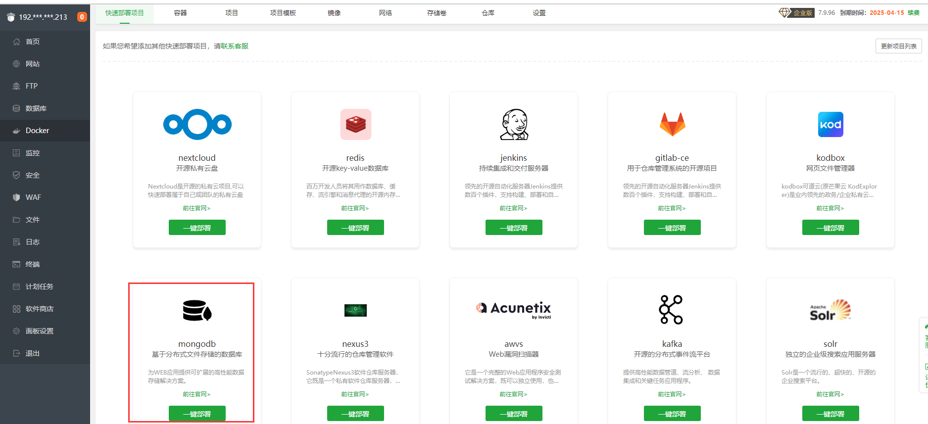
Task: Deploy awvs with 一键部署
Action: tap(514, 414)
